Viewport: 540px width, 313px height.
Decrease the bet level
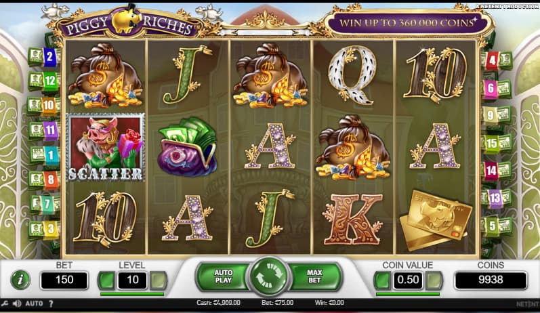[x=106, y=280]
